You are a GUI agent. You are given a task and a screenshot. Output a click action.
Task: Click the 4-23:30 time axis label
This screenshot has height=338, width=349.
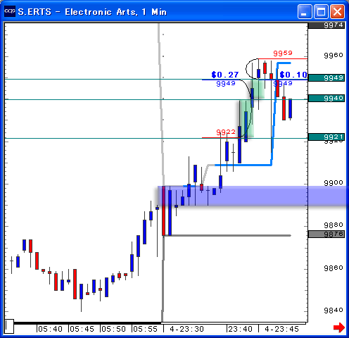[186, 329]
